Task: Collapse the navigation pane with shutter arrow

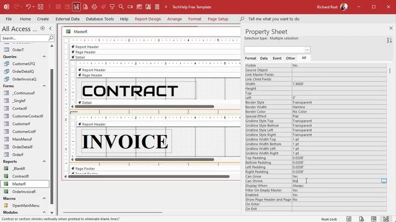Action: coord(51,28)
